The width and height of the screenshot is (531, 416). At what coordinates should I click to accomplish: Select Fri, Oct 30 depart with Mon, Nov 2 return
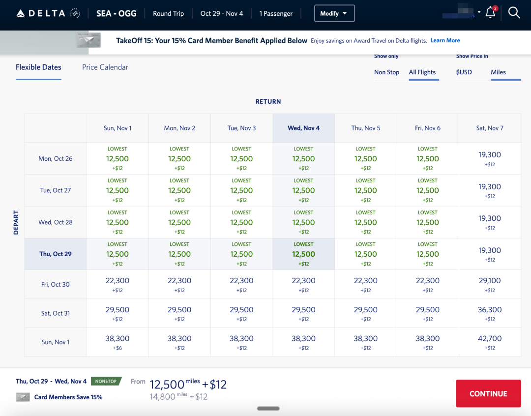click(x=179, y=285)
